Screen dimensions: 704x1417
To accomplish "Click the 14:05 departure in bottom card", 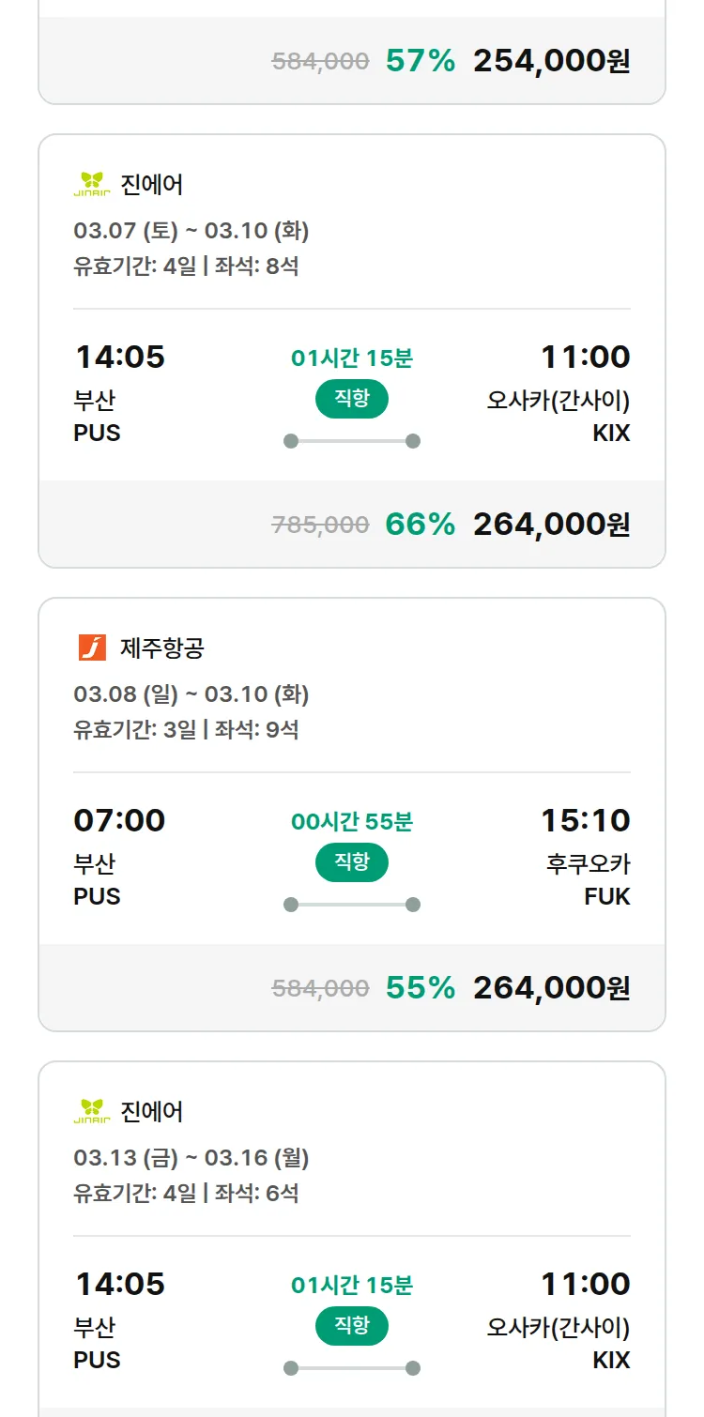I will click(x=119, y=1284).
